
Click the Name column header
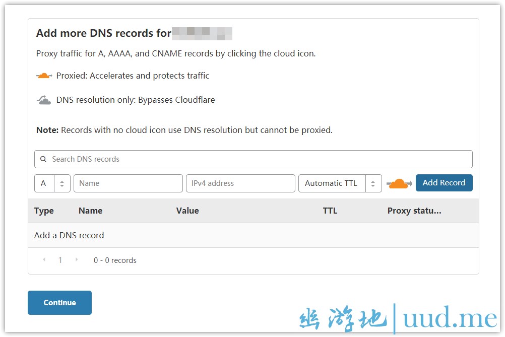click(90, 211)
